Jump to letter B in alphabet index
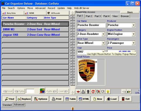 73,19
